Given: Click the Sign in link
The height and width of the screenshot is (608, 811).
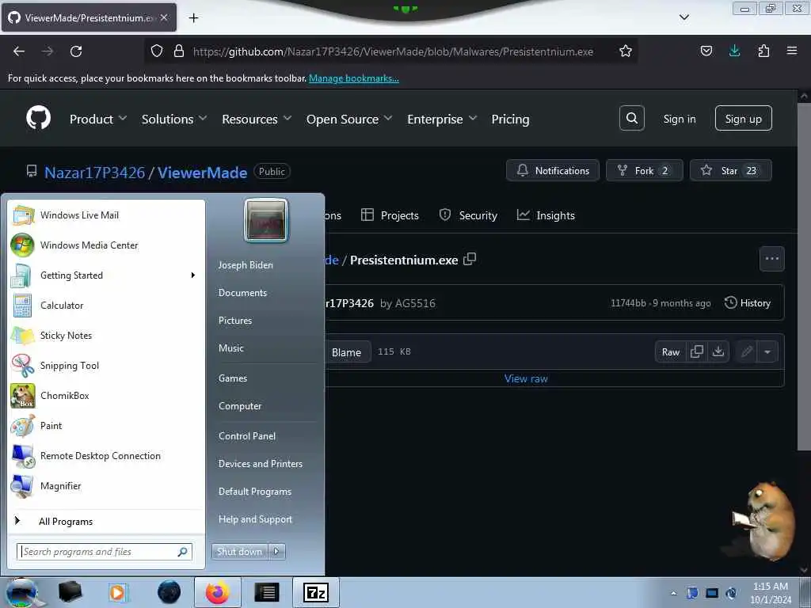Looking at the screenshot, I should click(x=679, y=119).
